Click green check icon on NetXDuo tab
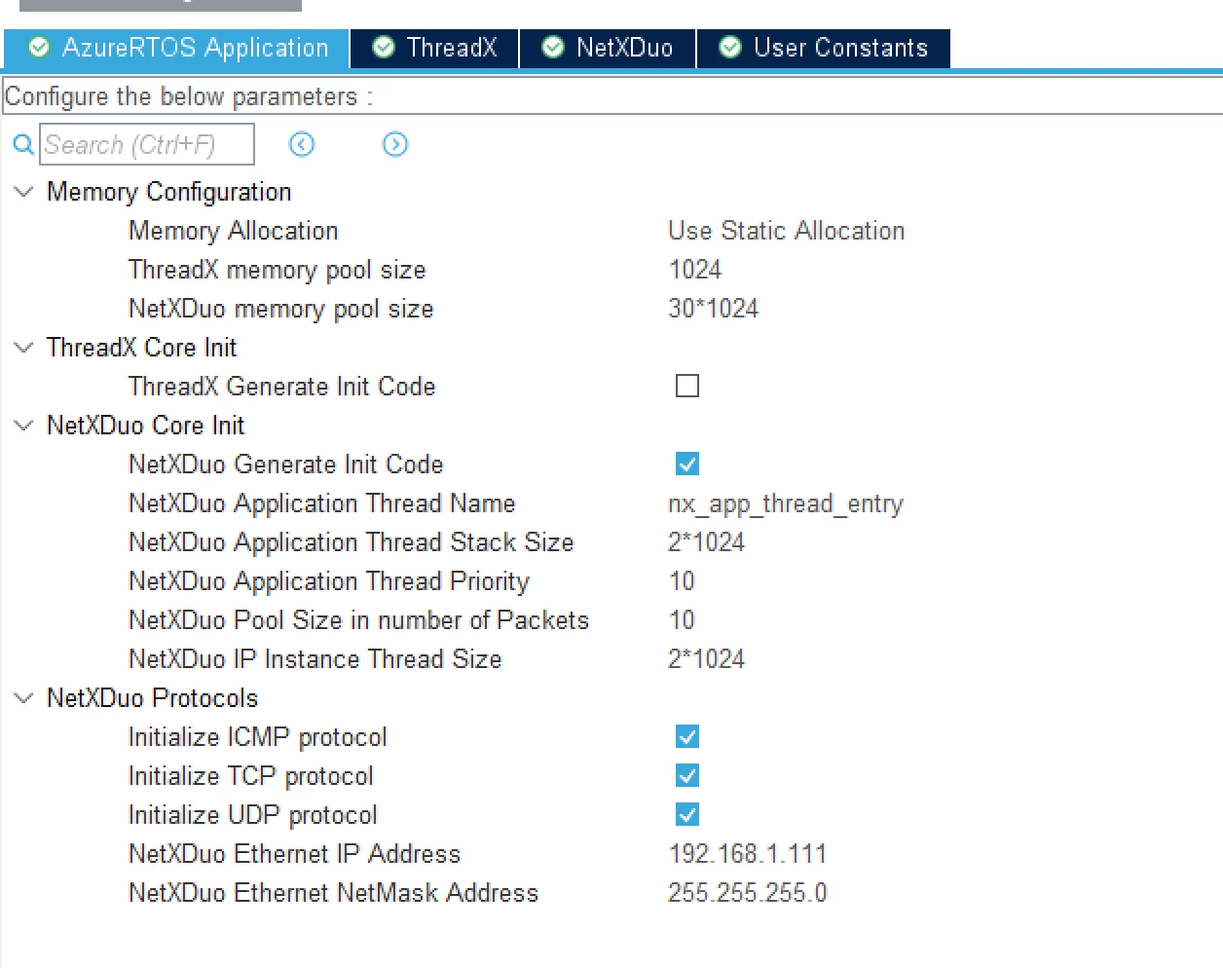Viewport: 1223px width, 968px height. 552,47
